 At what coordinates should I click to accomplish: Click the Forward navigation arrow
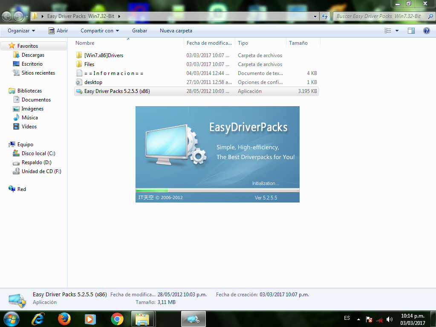pos(18,16)
